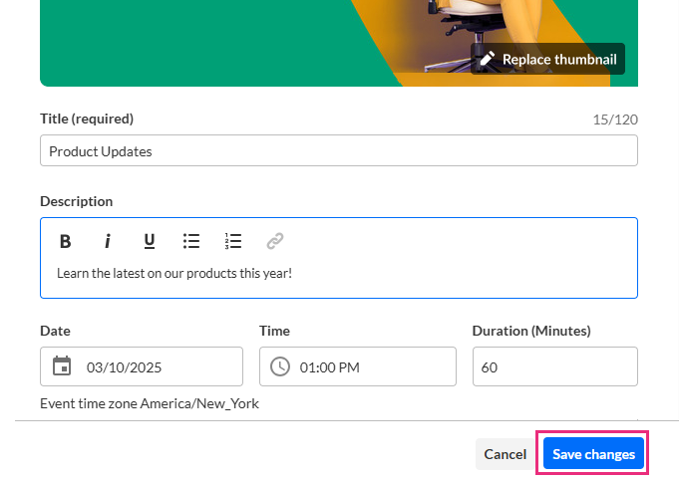Click the insert link icon

(274, 241)
